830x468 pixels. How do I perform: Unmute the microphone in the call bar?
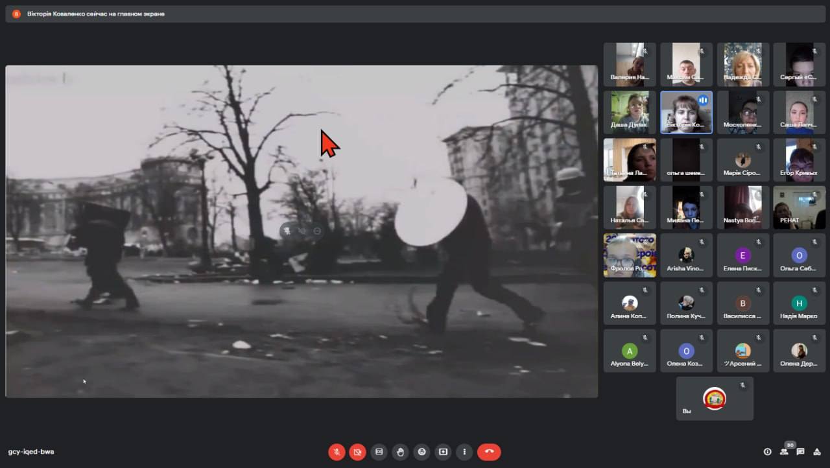tap(337, 452)
